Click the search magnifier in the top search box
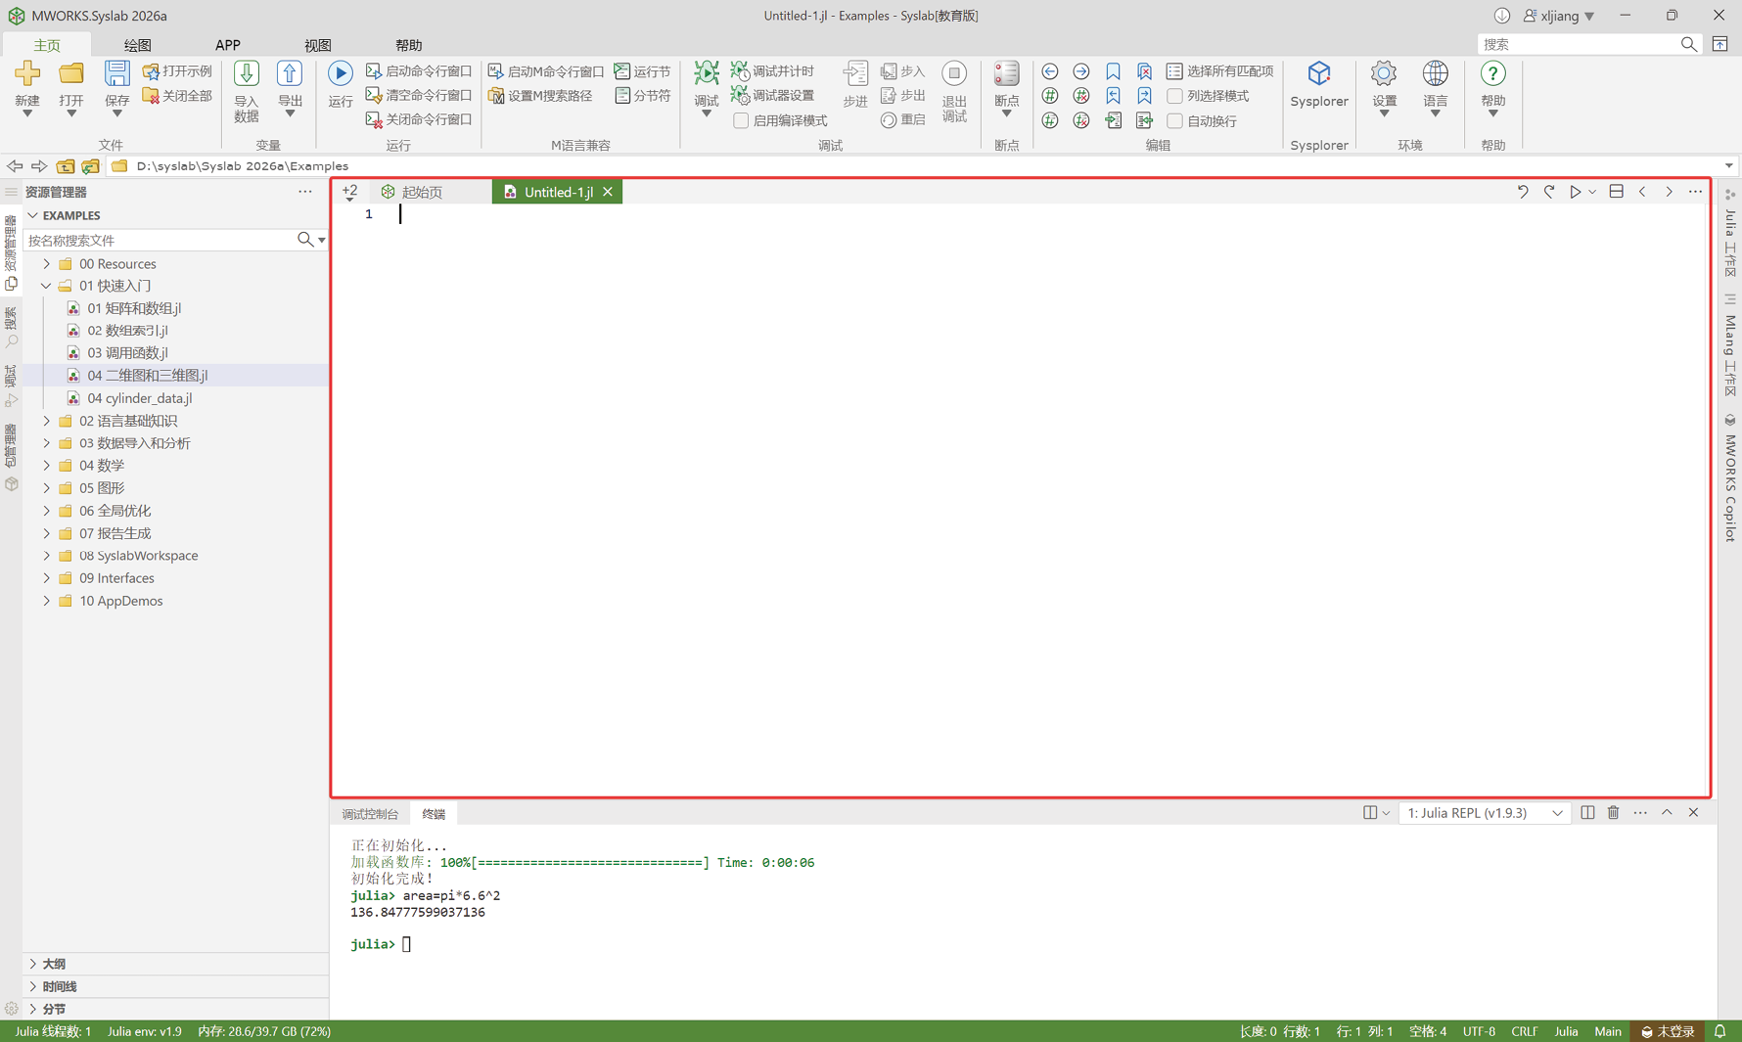Viewport: 1742px width, 1042px height. (x=1689, y=44)
